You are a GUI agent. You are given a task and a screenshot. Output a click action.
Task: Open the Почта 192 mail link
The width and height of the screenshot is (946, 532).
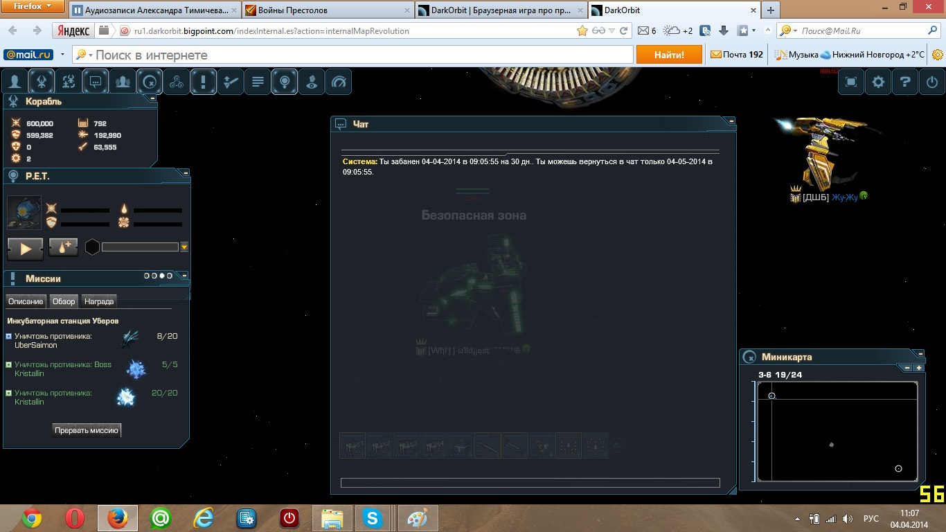pos(737,55)
